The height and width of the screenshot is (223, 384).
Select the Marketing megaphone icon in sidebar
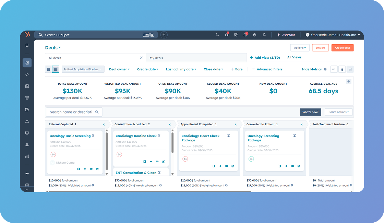27,74
